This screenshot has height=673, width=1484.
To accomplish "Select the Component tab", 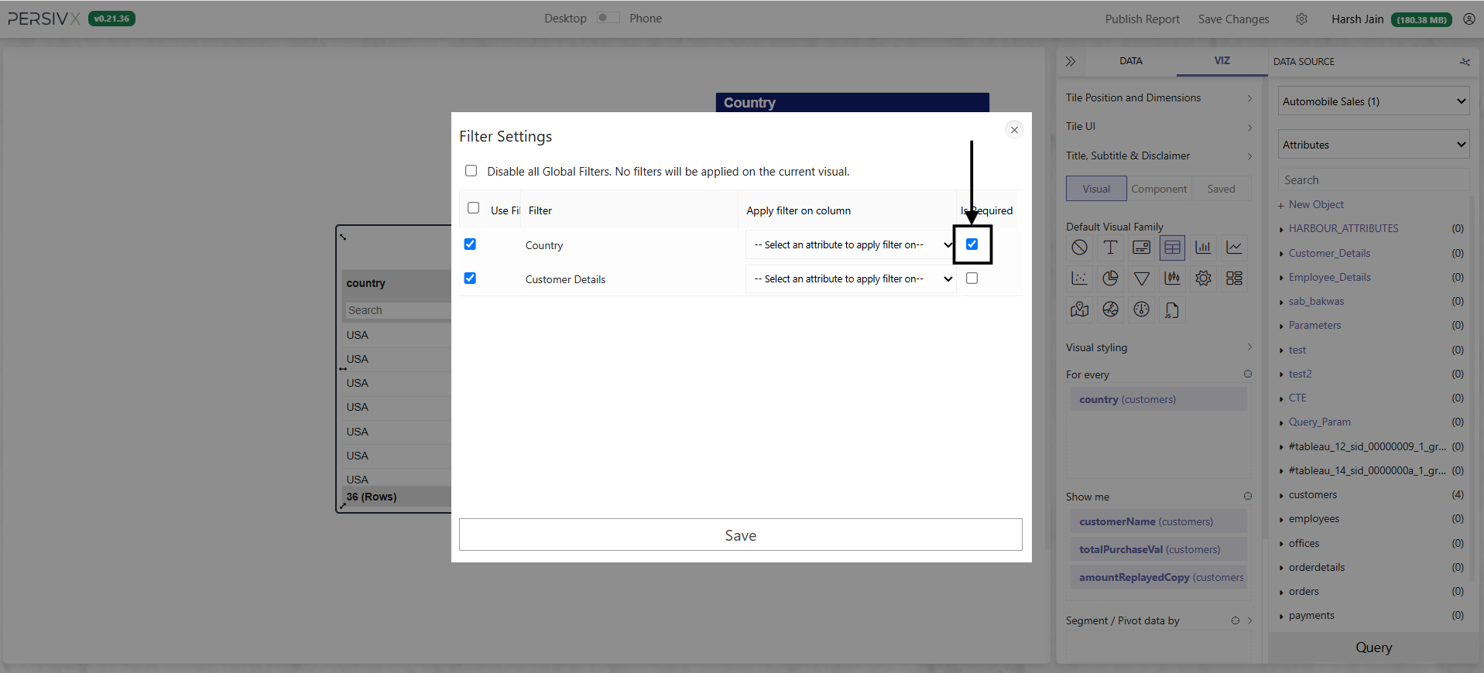I will (1159, 189).
